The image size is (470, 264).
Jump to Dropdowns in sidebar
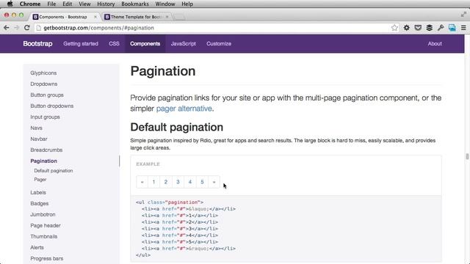pyautogui.click(x=44, y=84)
